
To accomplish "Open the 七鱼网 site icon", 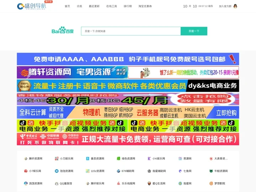I will tap(180, 171).
